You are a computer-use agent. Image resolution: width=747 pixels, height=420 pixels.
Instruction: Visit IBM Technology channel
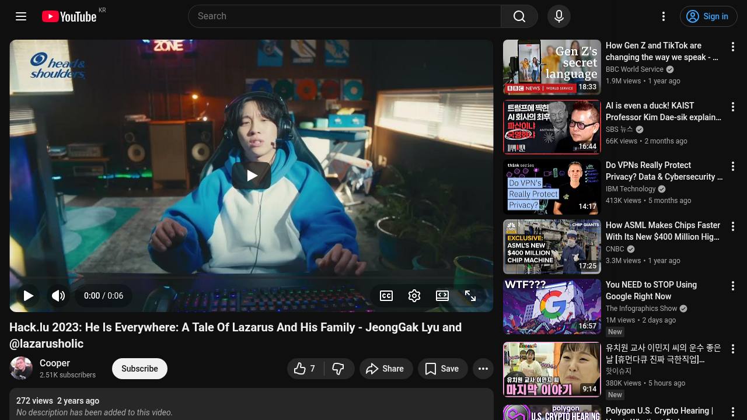[x=631, y=189]
